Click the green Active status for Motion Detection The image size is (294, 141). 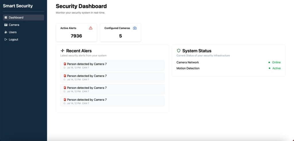point(276,68)
